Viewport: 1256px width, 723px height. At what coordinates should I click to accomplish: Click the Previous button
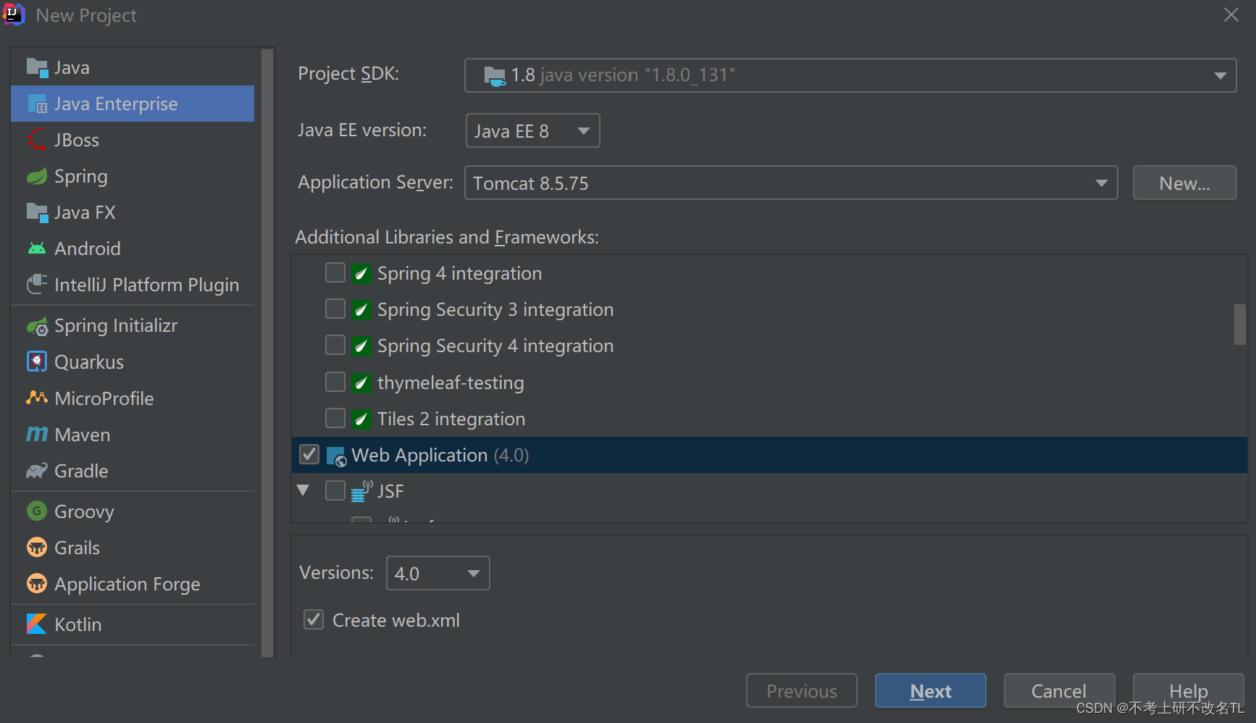[x=802, y=690]
